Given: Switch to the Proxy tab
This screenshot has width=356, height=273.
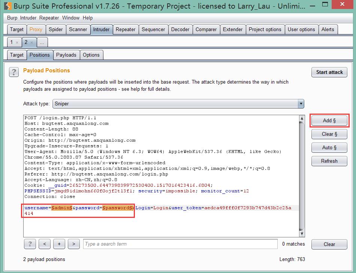Looking at the screenshot, I should click(x=36, y=30).
